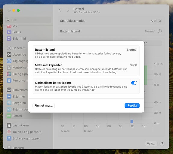
Task: Open the Valg... options button
Action: [x=151, y=143]
